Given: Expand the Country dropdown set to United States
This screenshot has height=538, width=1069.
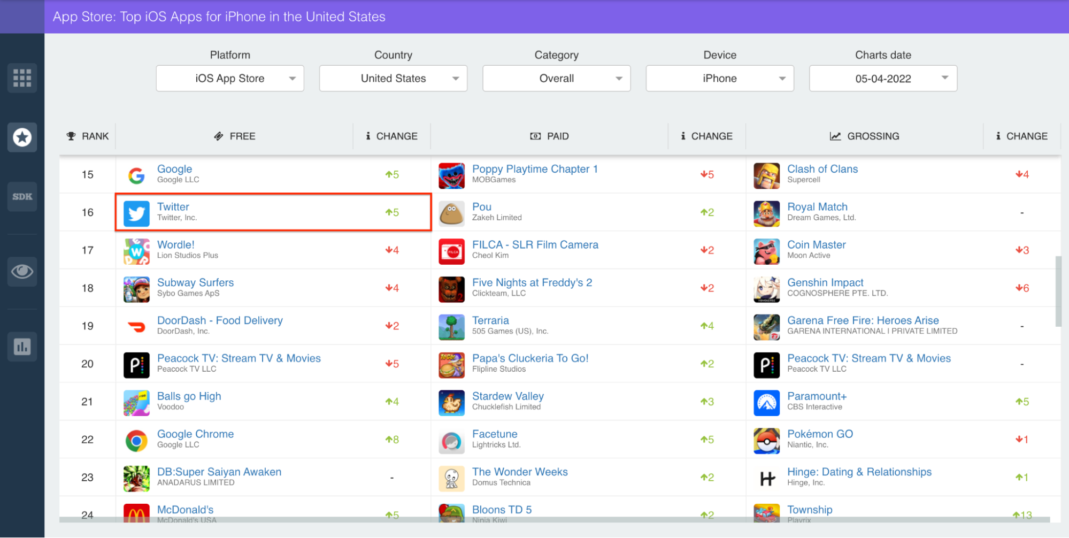Looking at the screenshot, I should [x=393, y=78].
